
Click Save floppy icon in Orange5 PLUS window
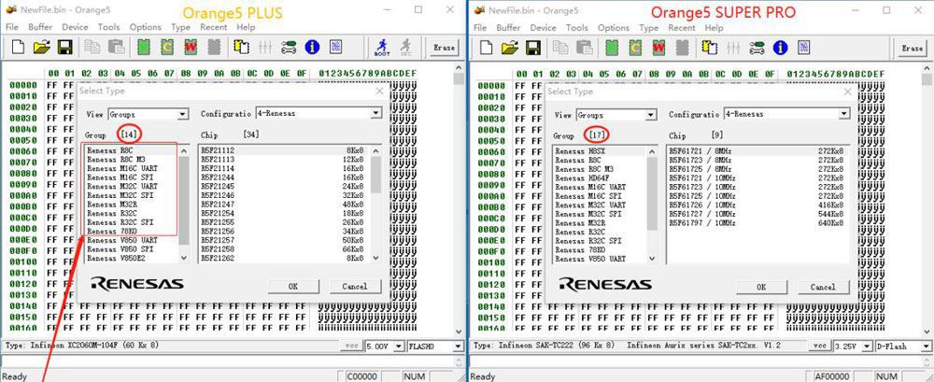coord(65,47)
